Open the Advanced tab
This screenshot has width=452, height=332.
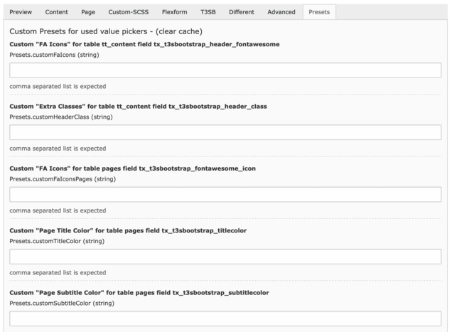[x=281, y=12]
